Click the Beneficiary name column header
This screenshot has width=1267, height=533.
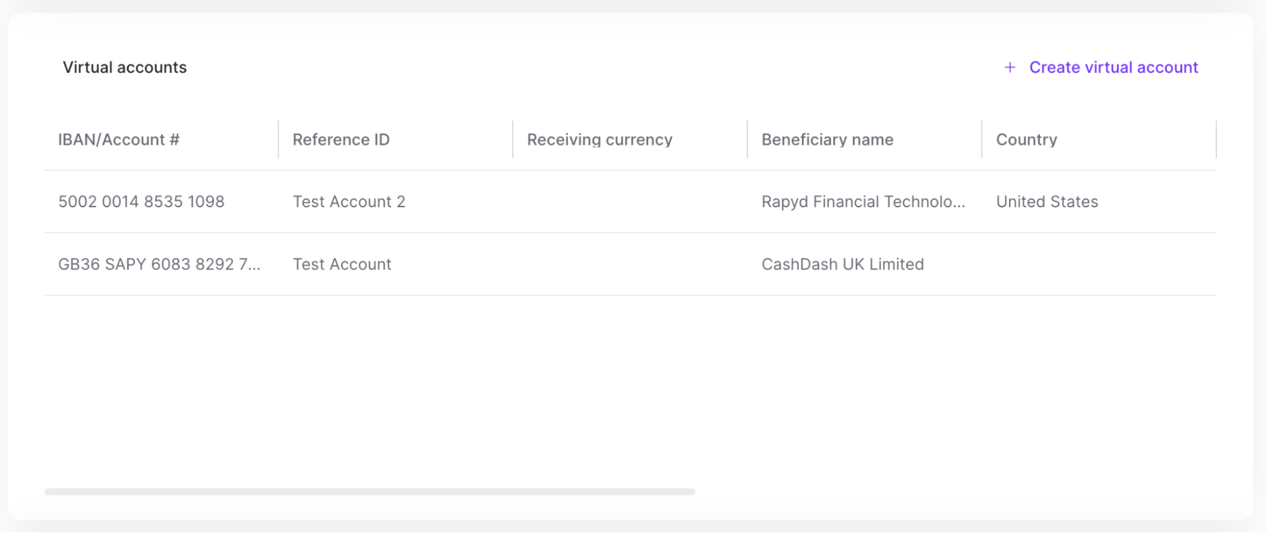point(827,139)
